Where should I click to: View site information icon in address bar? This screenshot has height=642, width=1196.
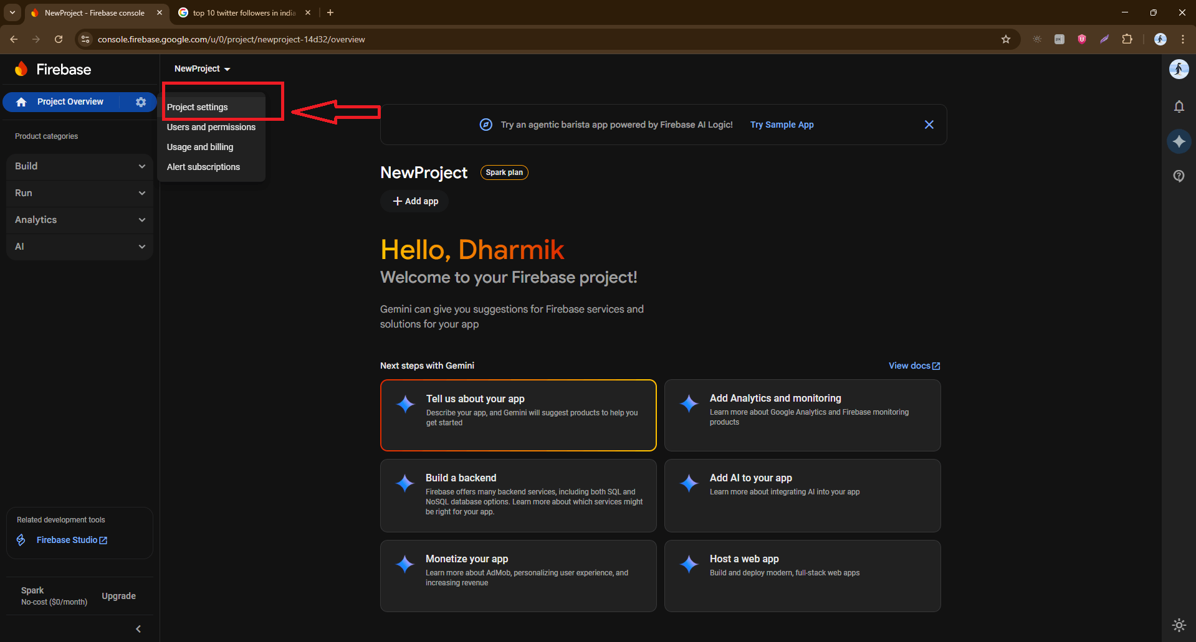85,39
